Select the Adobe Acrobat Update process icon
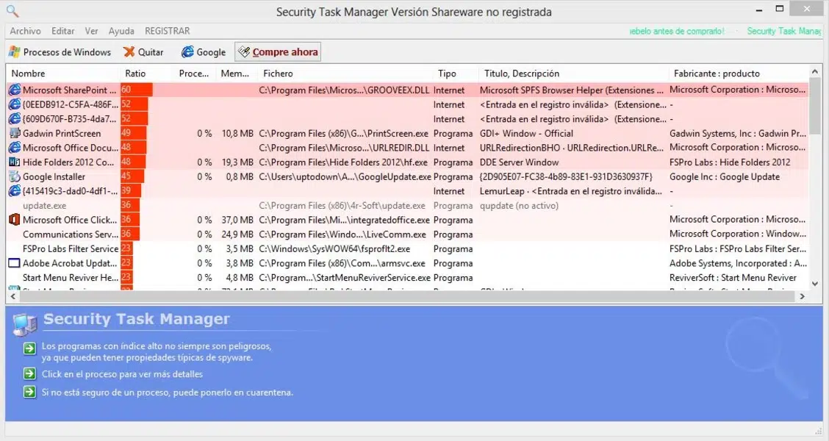Image resolution: width=829 pixels, height=441 pixels. tap(14, 263)
